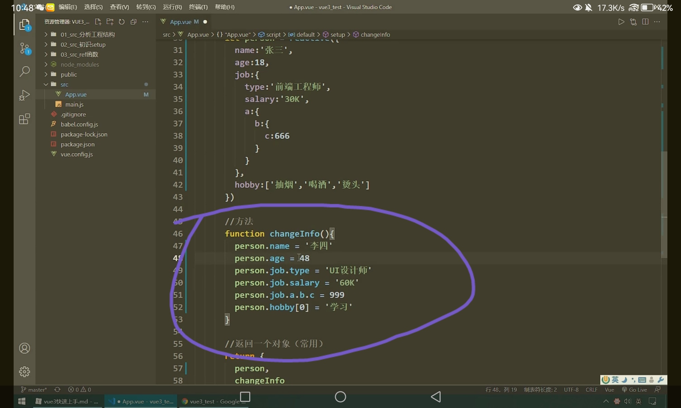Expand the 01_src_分析工程结构 folder

pyautogui.click(x=88, y=34)
